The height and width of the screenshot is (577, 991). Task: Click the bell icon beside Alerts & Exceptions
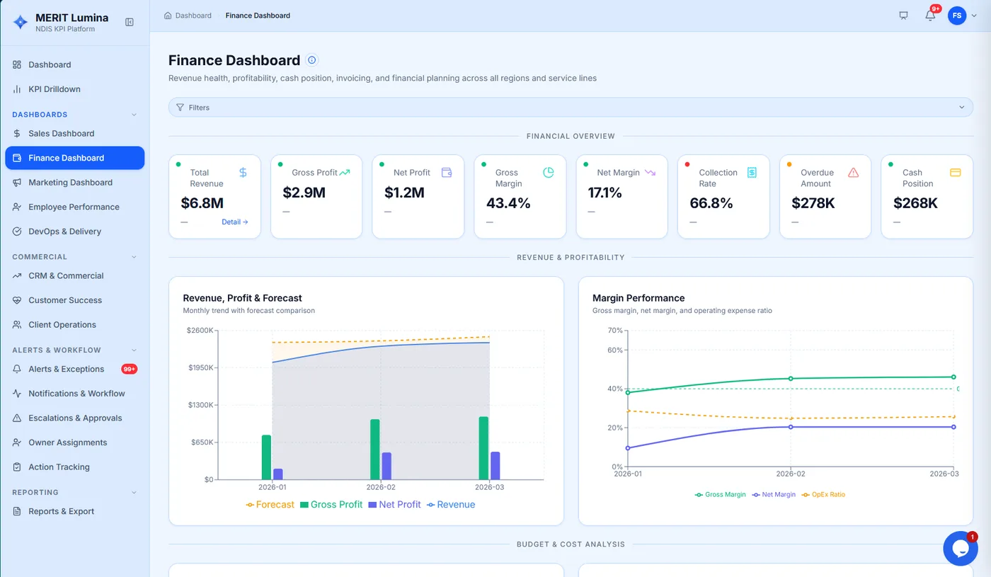pos(17,369)
